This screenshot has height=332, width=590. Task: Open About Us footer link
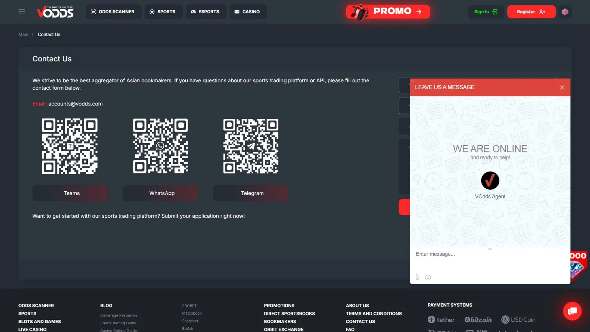click(x=357, y=306)
